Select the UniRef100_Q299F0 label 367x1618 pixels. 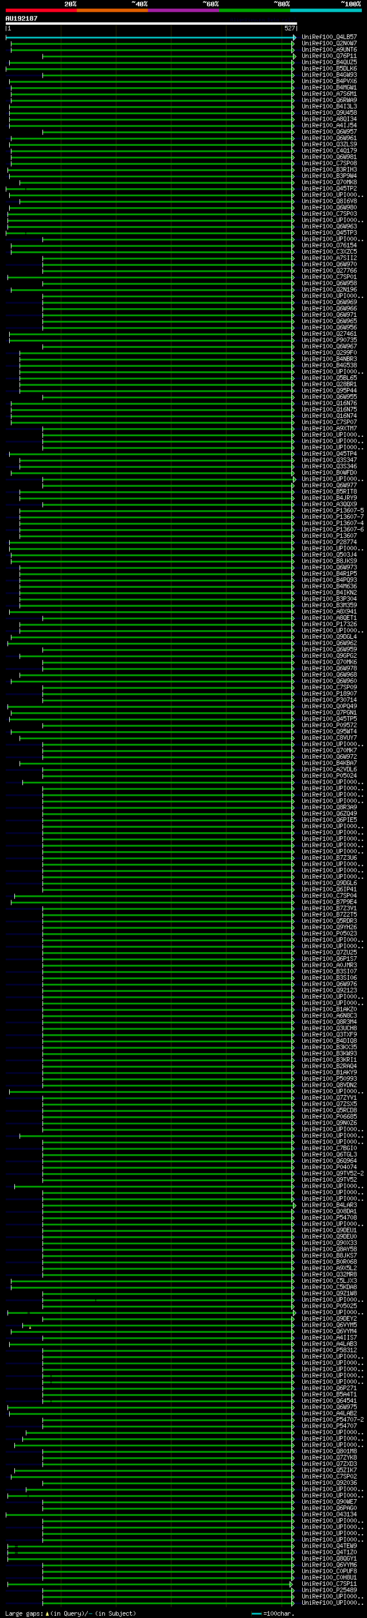(329, 352)
